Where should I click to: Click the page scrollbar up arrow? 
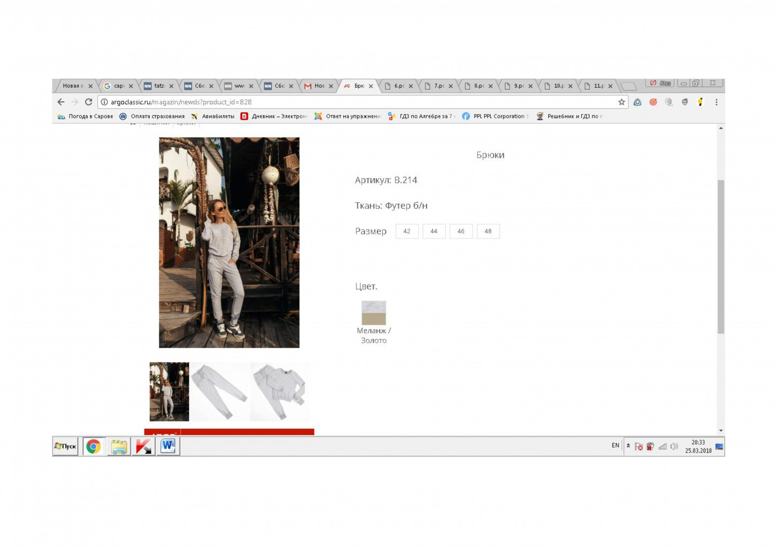721,128
